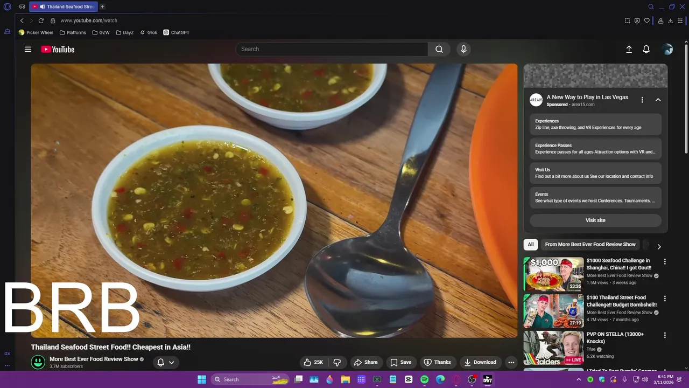Viewport: 689px width, 388px height.
Task: Share the Thailand Seafood video
Action: [x=365, y=362]
